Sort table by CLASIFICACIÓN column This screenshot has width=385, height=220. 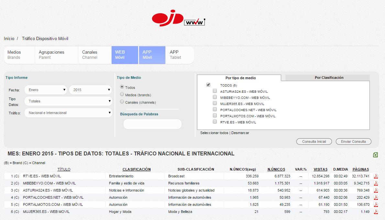137,169
